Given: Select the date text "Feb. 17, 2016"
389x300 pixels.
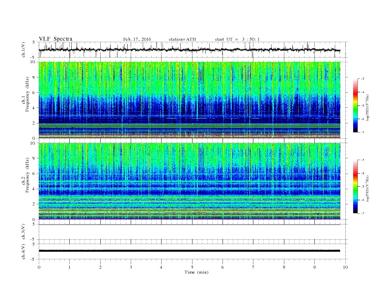Looking at the screenshot, I should coord(137,39).
